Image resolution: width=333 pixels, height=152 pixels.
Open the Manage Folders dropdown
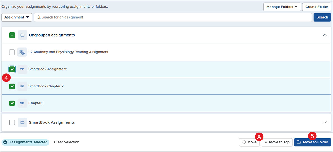(282, 7)
